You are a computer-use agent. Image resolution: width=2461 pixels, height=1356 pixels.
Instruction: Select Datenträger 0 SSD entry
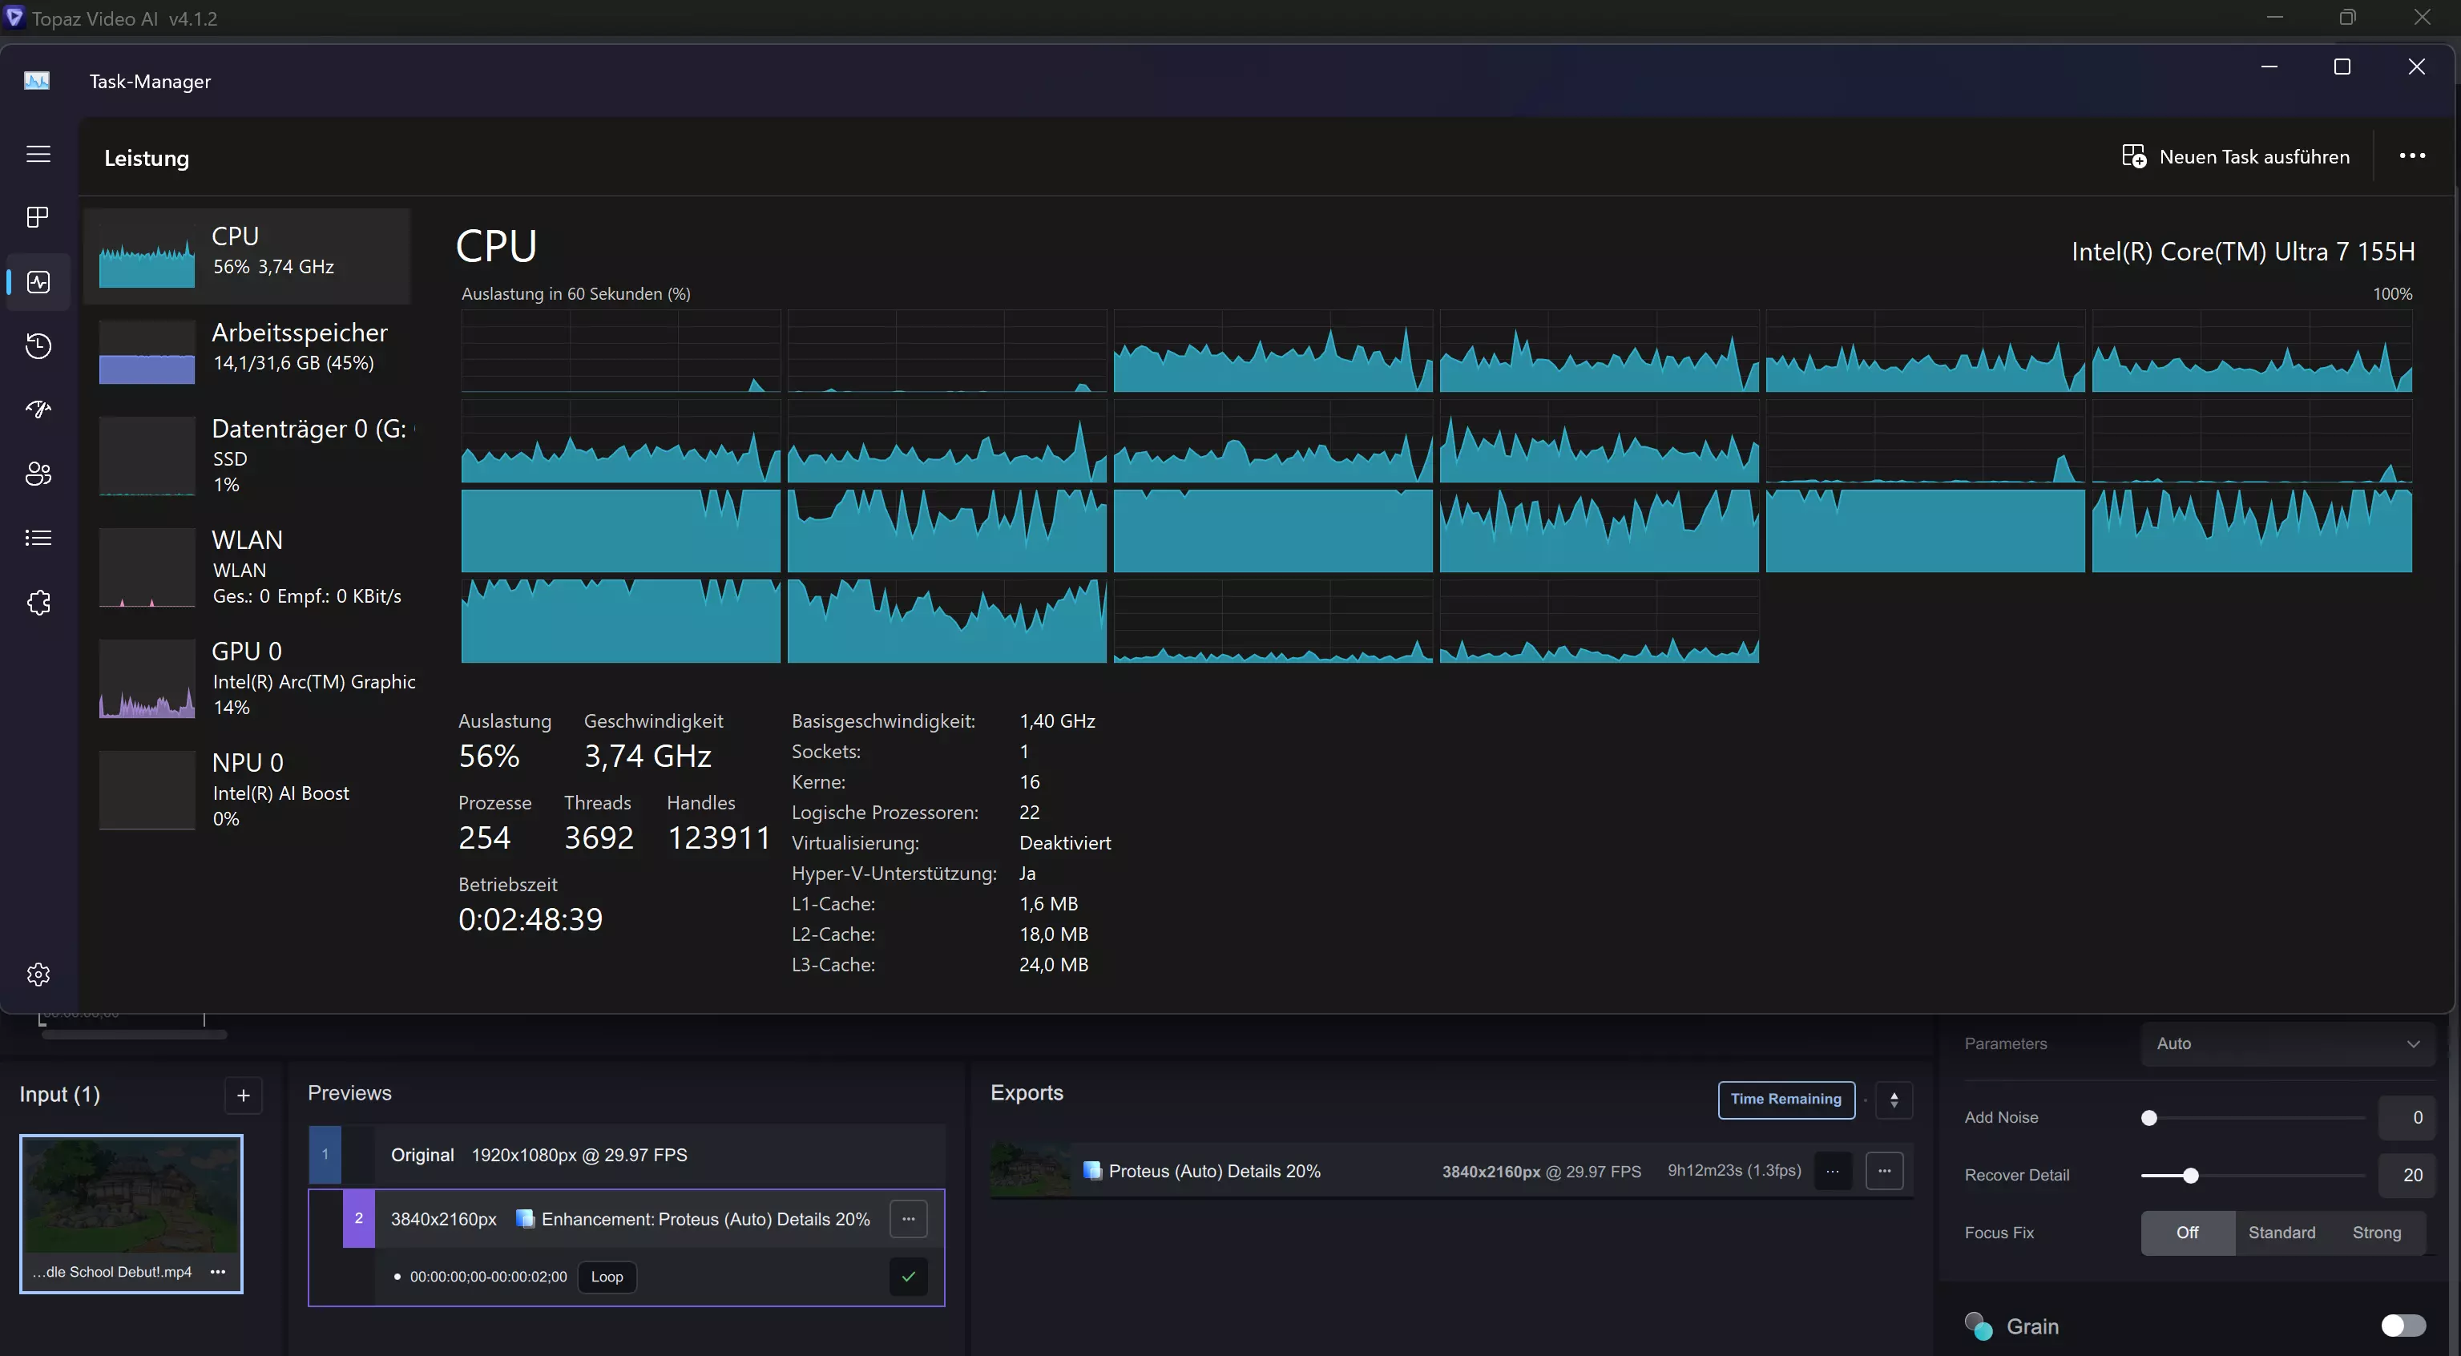[248, 456]
